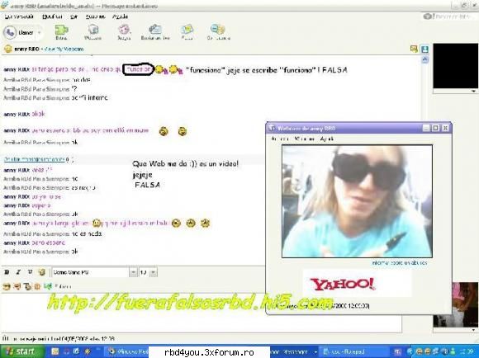Open the Yahoo Messenger taskbar button
Screen dimensions: 479x358
click(294, 352)
